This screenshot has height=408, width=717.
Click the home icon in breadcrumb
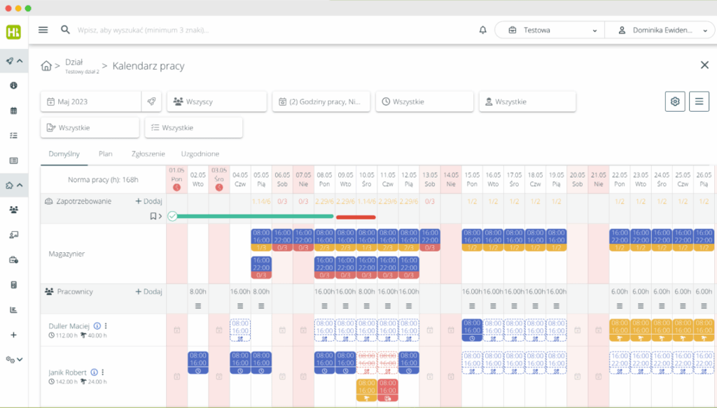[46, 66]
